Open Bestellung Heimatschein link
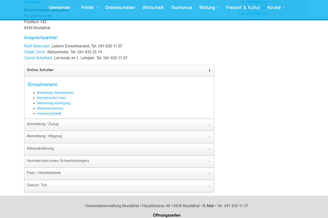Viewport: 328px width, 218px height. click(x=55, y=93)
